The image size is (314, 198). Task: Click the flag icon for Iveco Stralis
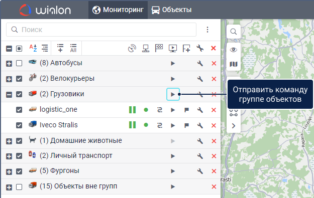click(186, 125)
